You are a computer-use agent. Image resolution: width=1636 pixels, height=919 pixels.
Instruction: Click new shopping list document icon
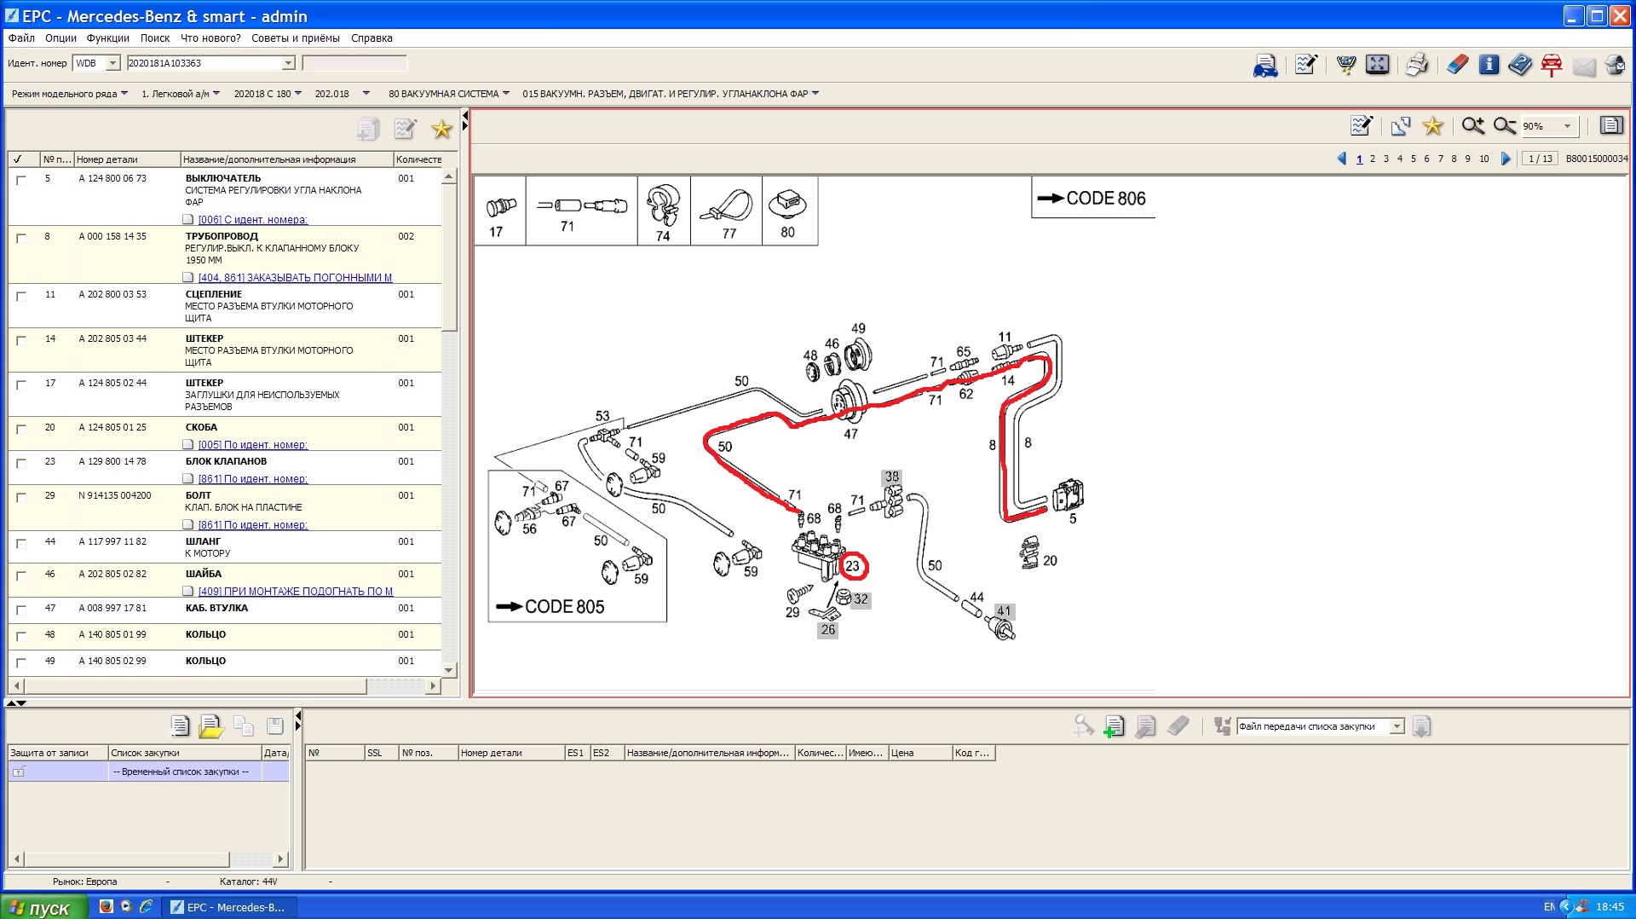(180, 726)
